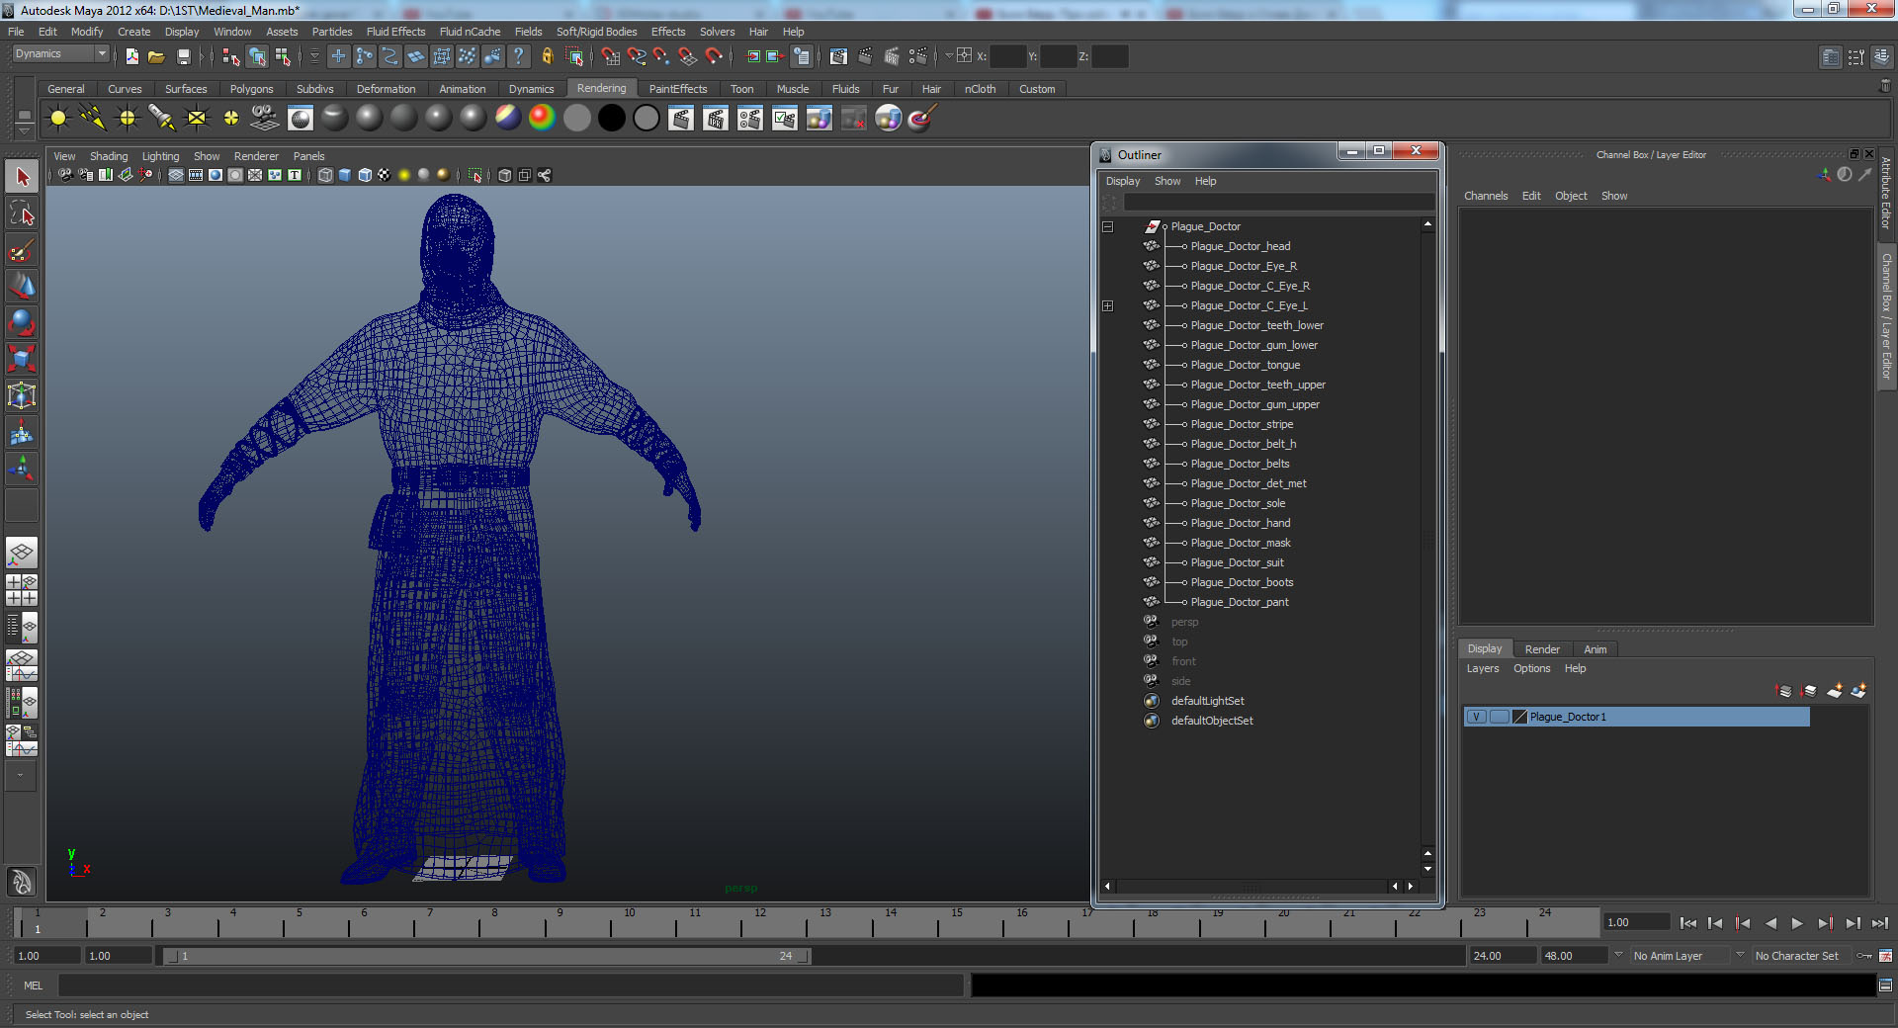Open Channels menu in Channel Box
This screenshot has height=1028, width=1898.
pyautogui.click(x=1485, y=196)
